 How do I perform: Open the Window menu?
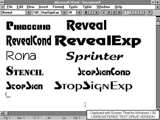coord(103,7)
